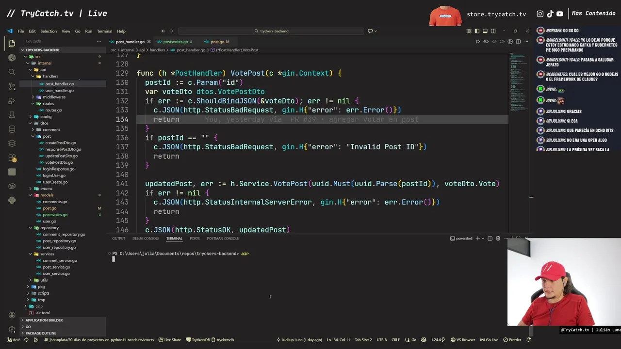Switch to the post.go editor tab
Viewport: 621px width, 349px height.
[217, 42]
